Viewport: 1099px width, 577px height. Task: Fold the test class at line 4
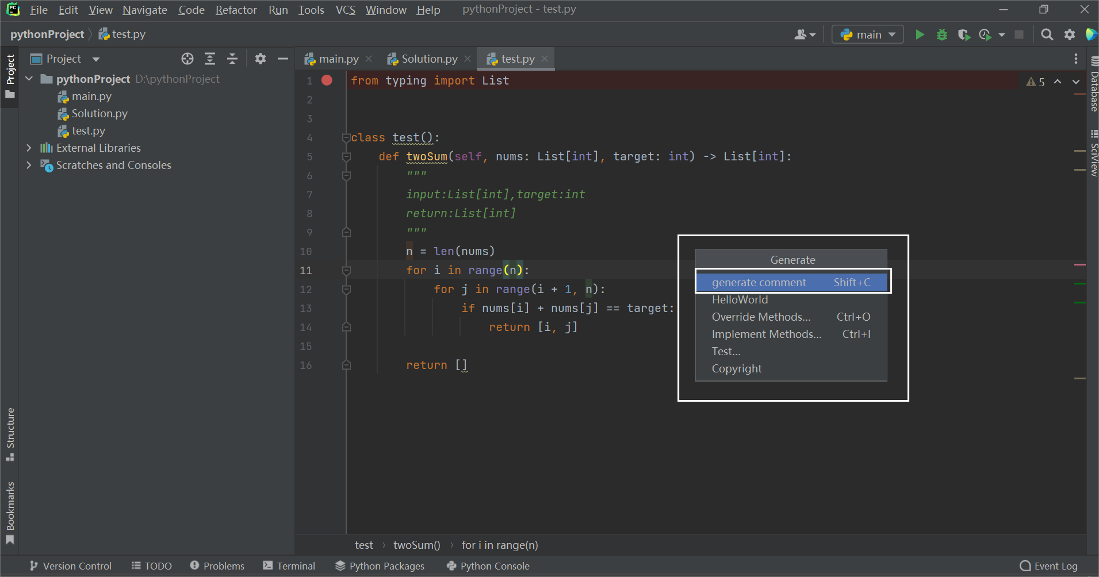346,138
